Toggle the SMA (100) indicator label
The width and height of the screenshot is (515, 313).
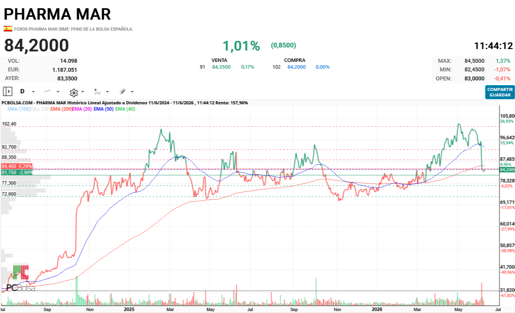18,109
